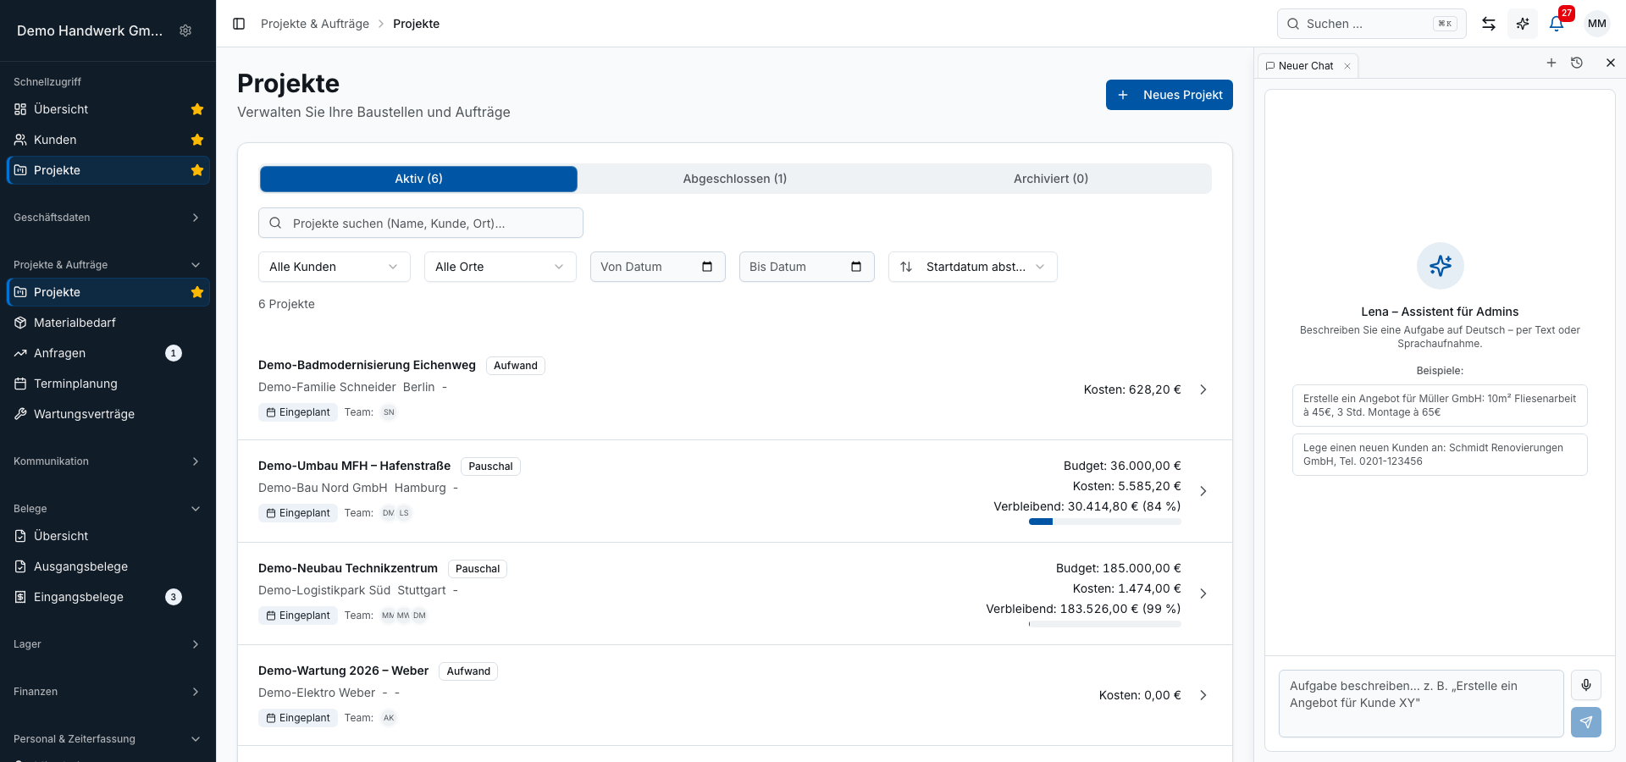The image size is (1626, 762).
Task: Go to Terminplanung
Action: click(x=108, y=384)
